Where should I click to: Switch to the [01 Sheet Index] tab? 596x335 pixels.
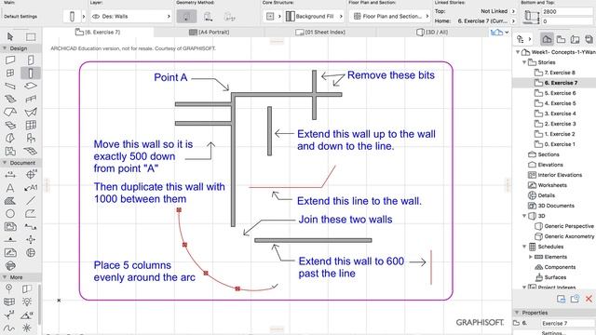click(x=320, y=32)
